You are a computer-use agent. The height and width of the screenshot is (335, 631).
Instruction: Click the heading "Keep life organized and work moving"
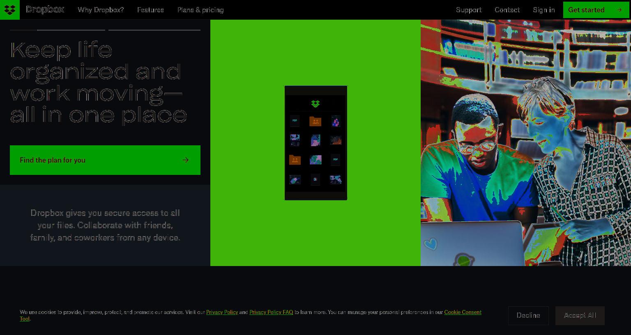(x=99, y=82)
